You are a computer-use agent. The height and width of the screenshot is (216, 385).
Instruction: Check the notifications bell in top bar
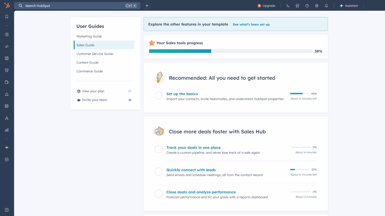326,5
